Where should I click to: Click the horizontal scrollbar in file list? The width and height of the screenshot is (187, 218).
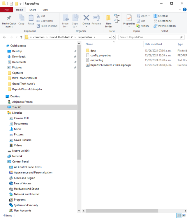[x=122, y=211]
